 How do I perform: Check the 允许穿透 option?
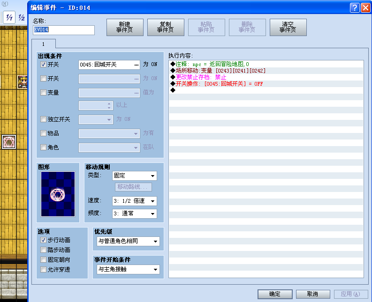pos(43,269)
